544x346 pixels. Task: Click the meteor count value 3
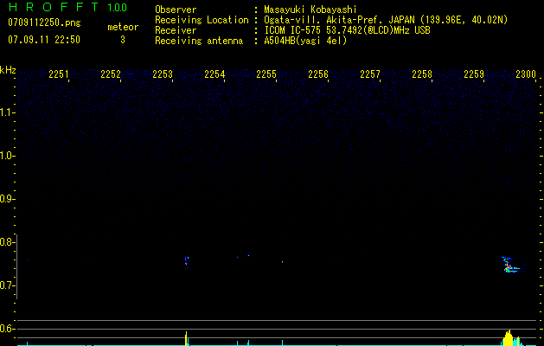click(123, 40)
